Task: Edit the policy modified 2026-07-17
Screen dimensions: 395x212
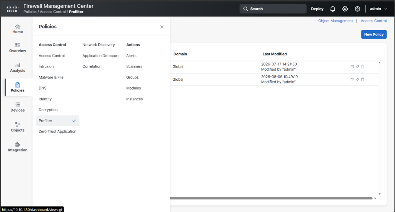Action: [x=358, y=66]
